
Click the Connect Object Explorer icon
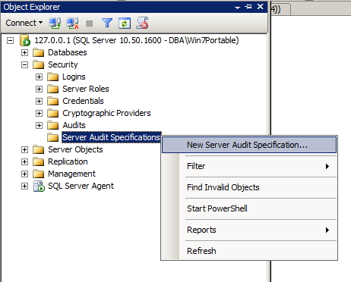(55, 23)
